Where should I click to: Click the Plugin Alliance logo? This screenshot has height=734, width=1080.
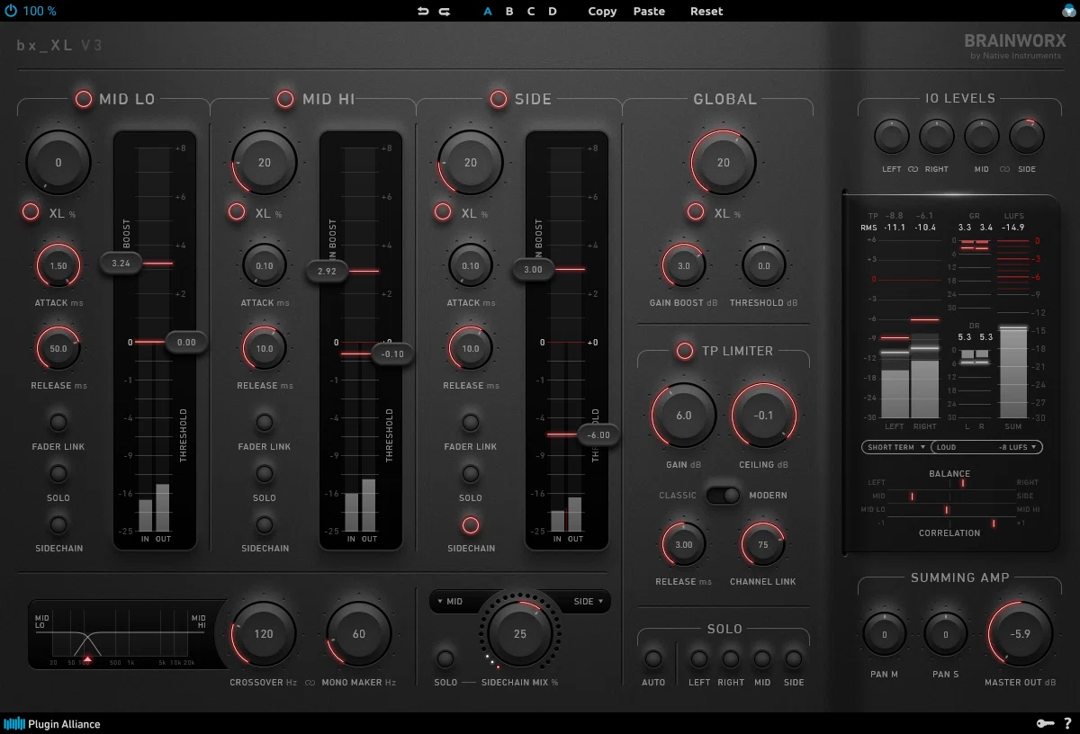coord(52,723)
